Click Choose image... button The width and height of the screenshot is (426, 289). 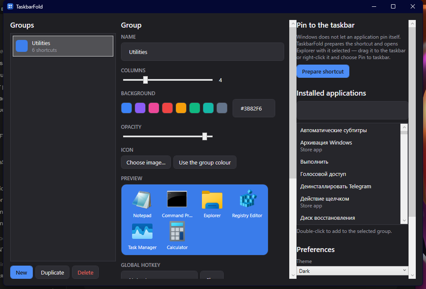pos(146,162)
